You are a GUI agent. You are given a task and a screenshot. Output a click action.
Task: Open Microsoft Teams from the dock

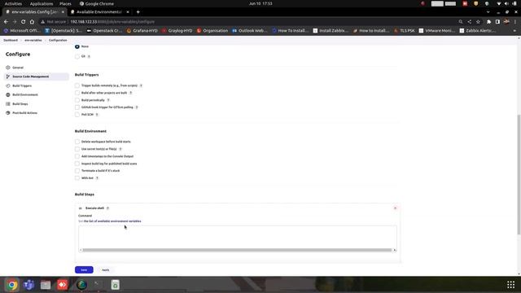[x=29, y=285]
